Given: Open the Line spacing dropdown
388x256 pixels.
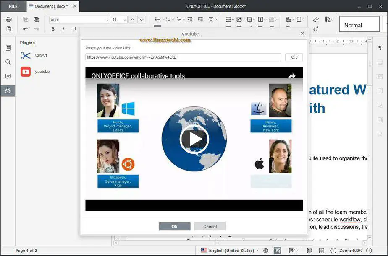Looking at the screenshot, I should coord(212,19).
